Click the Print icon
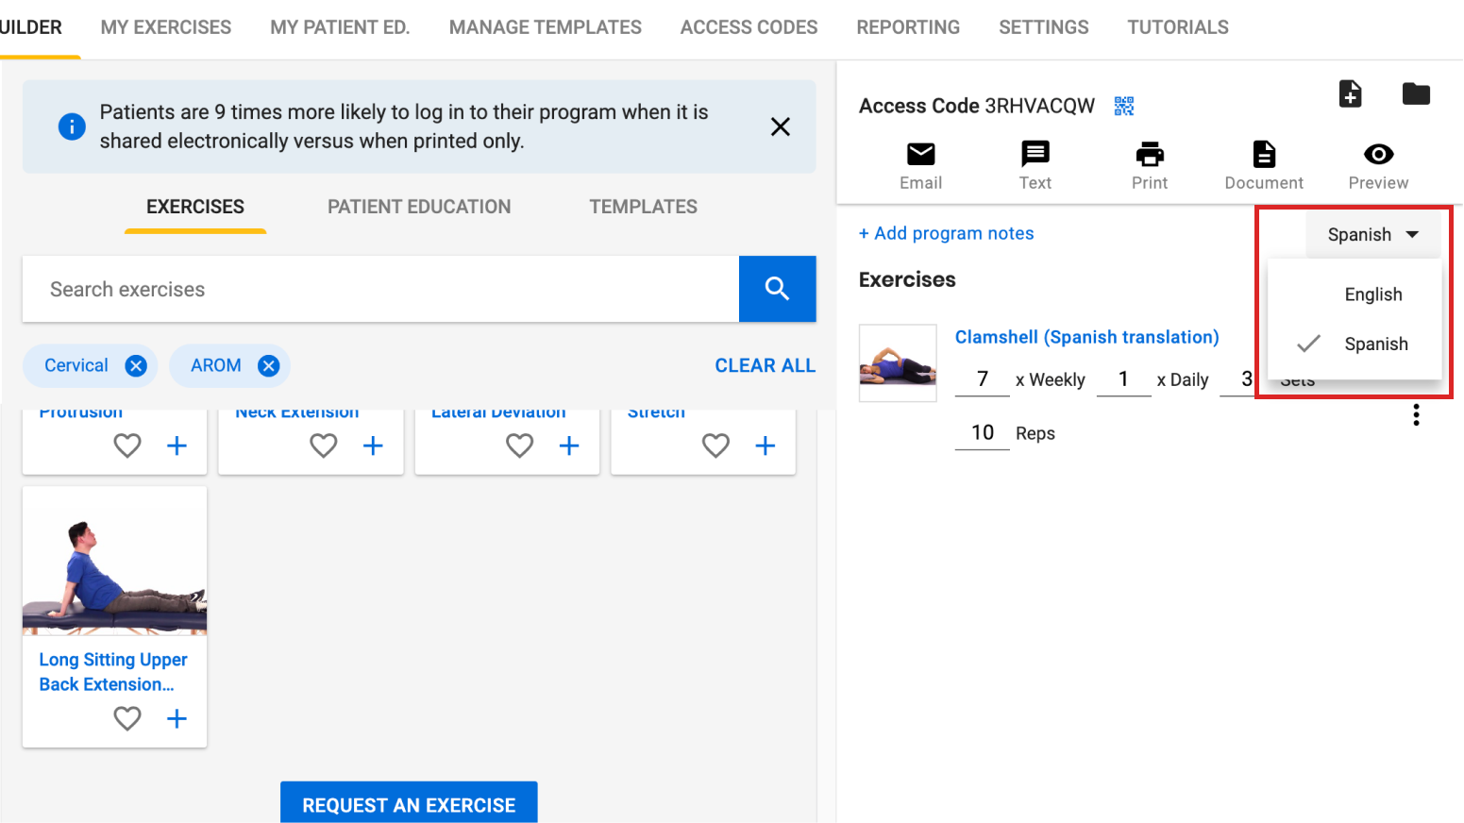1464x823 pixels. coord(1149,155)
